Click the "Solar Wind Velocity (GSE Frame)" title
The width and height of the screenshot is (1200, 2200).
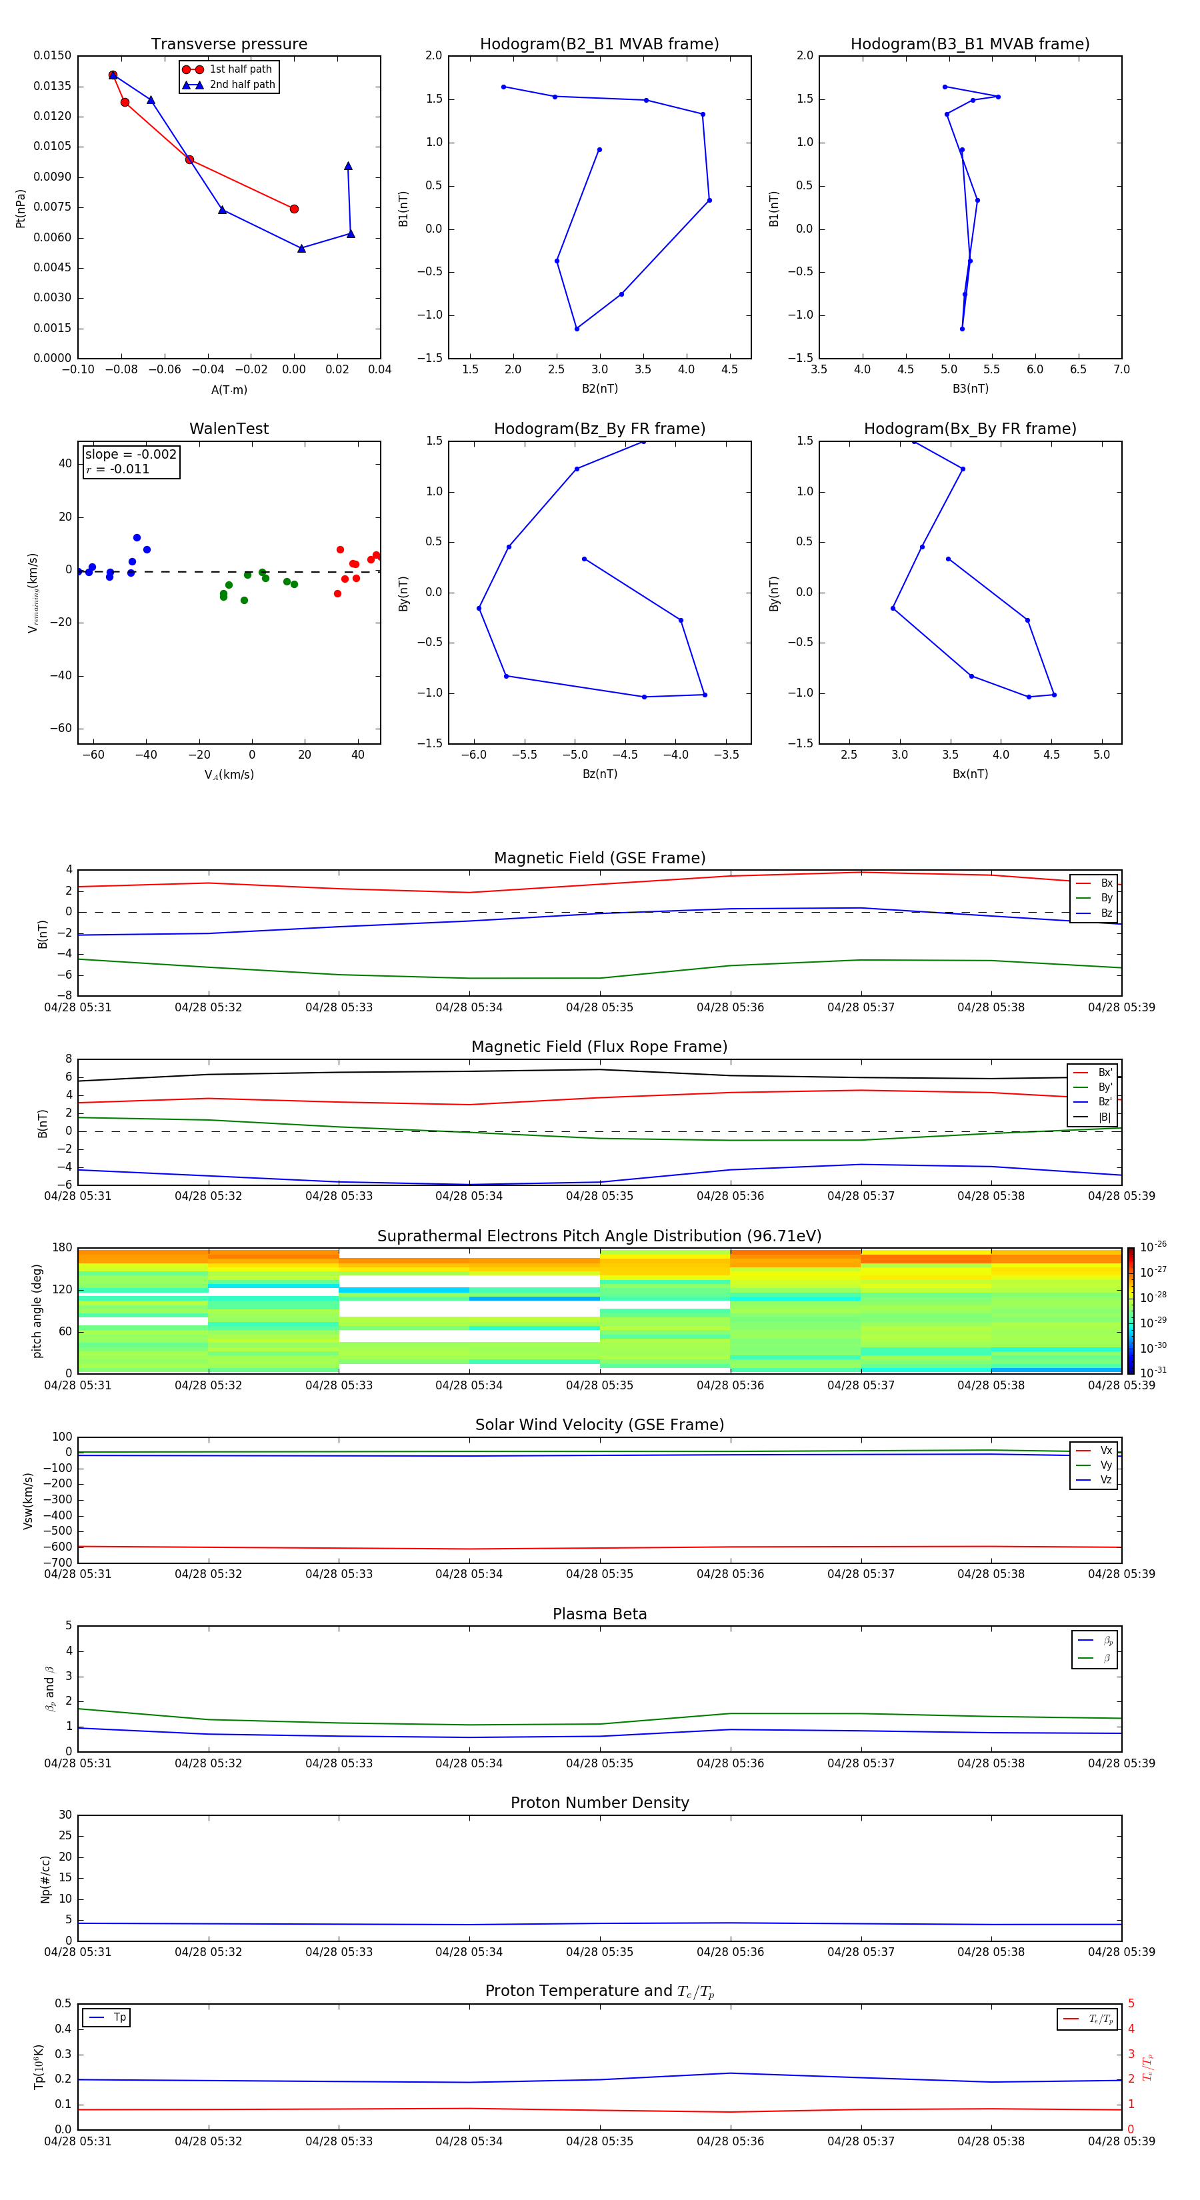pos(599,1425)
